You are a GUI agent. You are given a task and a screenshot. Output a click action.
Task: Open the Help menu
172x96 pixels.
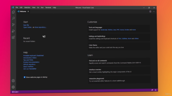point(54,7)
